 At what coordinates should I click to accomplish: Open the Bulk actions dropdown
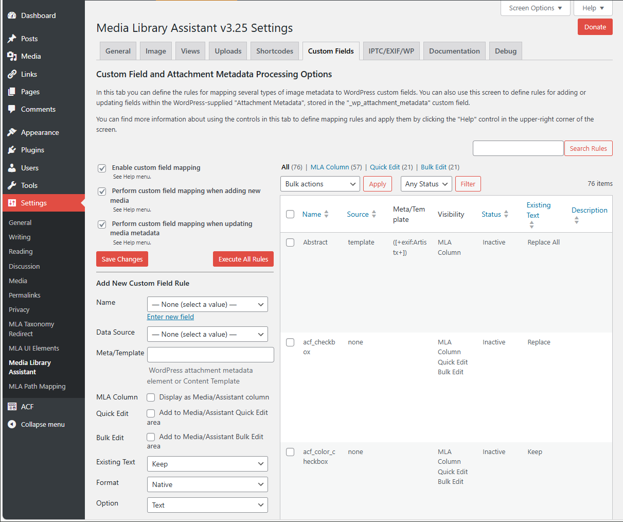(320, 184)
